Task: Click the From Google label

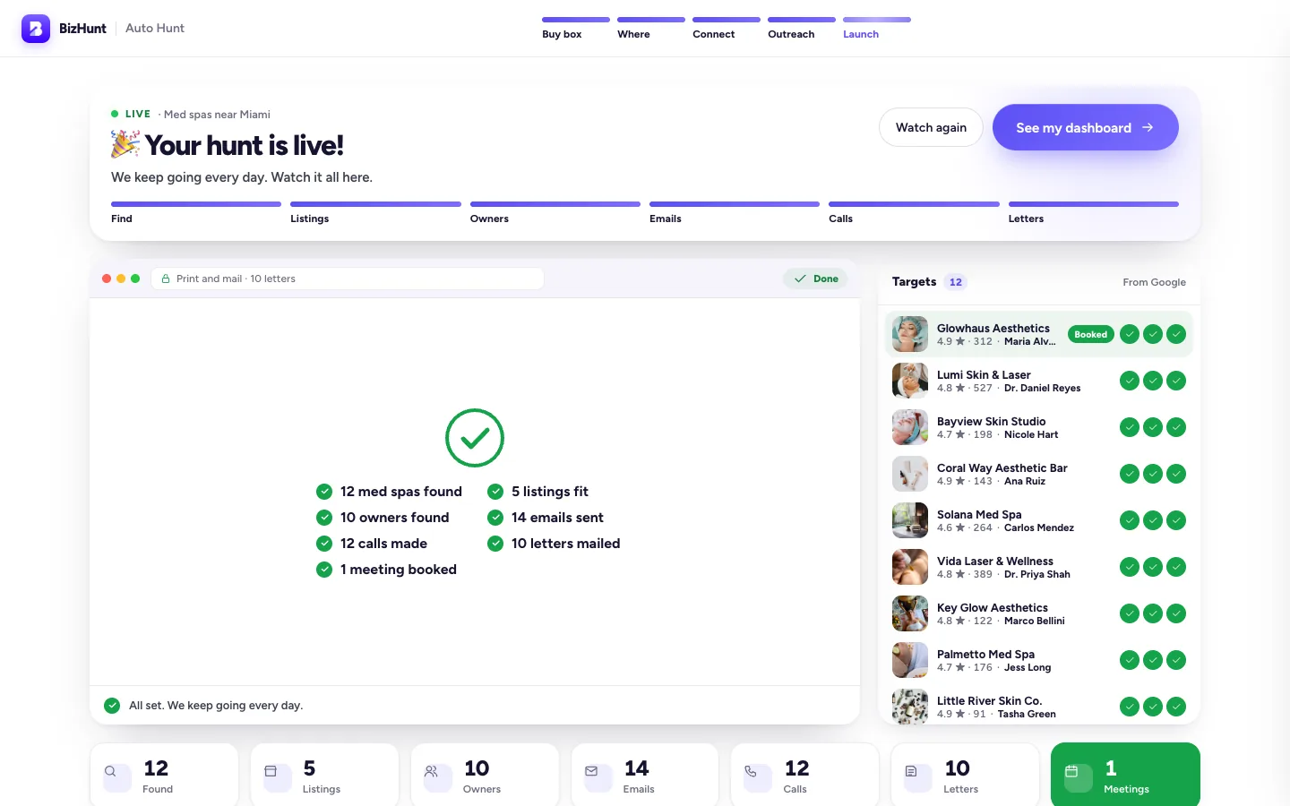Action: (x=1154, y=282)
